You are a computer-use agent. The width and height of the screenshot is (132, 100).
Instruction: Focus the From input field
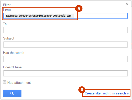coord(65,16)
